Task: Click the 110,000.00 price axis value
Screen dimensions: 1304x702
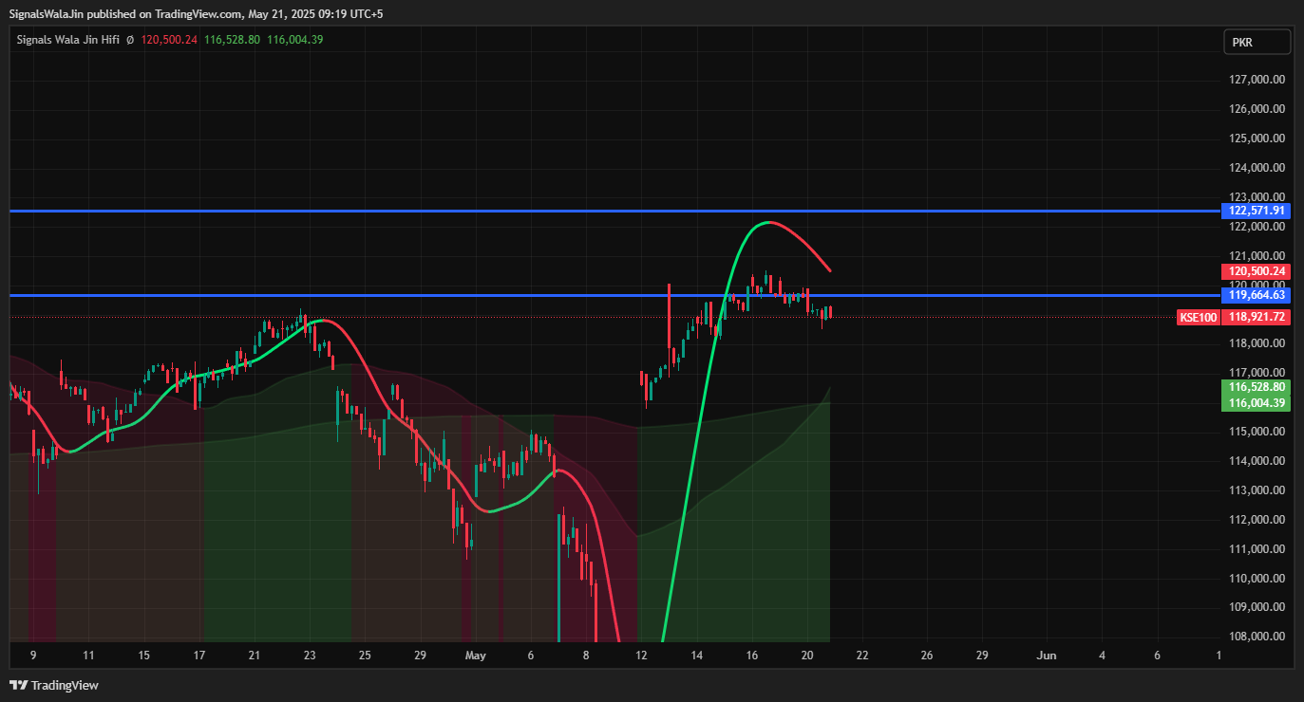Action: pos(1257,579)
